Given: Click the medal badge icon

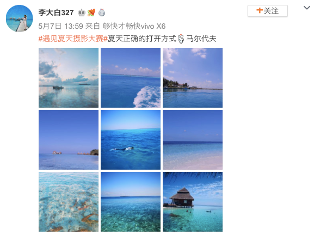Looking at the screenshot, I should (102, 13).
